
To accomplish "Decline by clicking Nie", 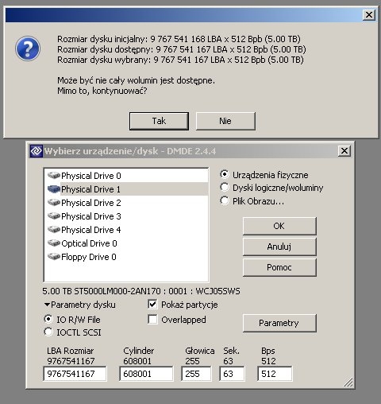I will click(225, 121).
